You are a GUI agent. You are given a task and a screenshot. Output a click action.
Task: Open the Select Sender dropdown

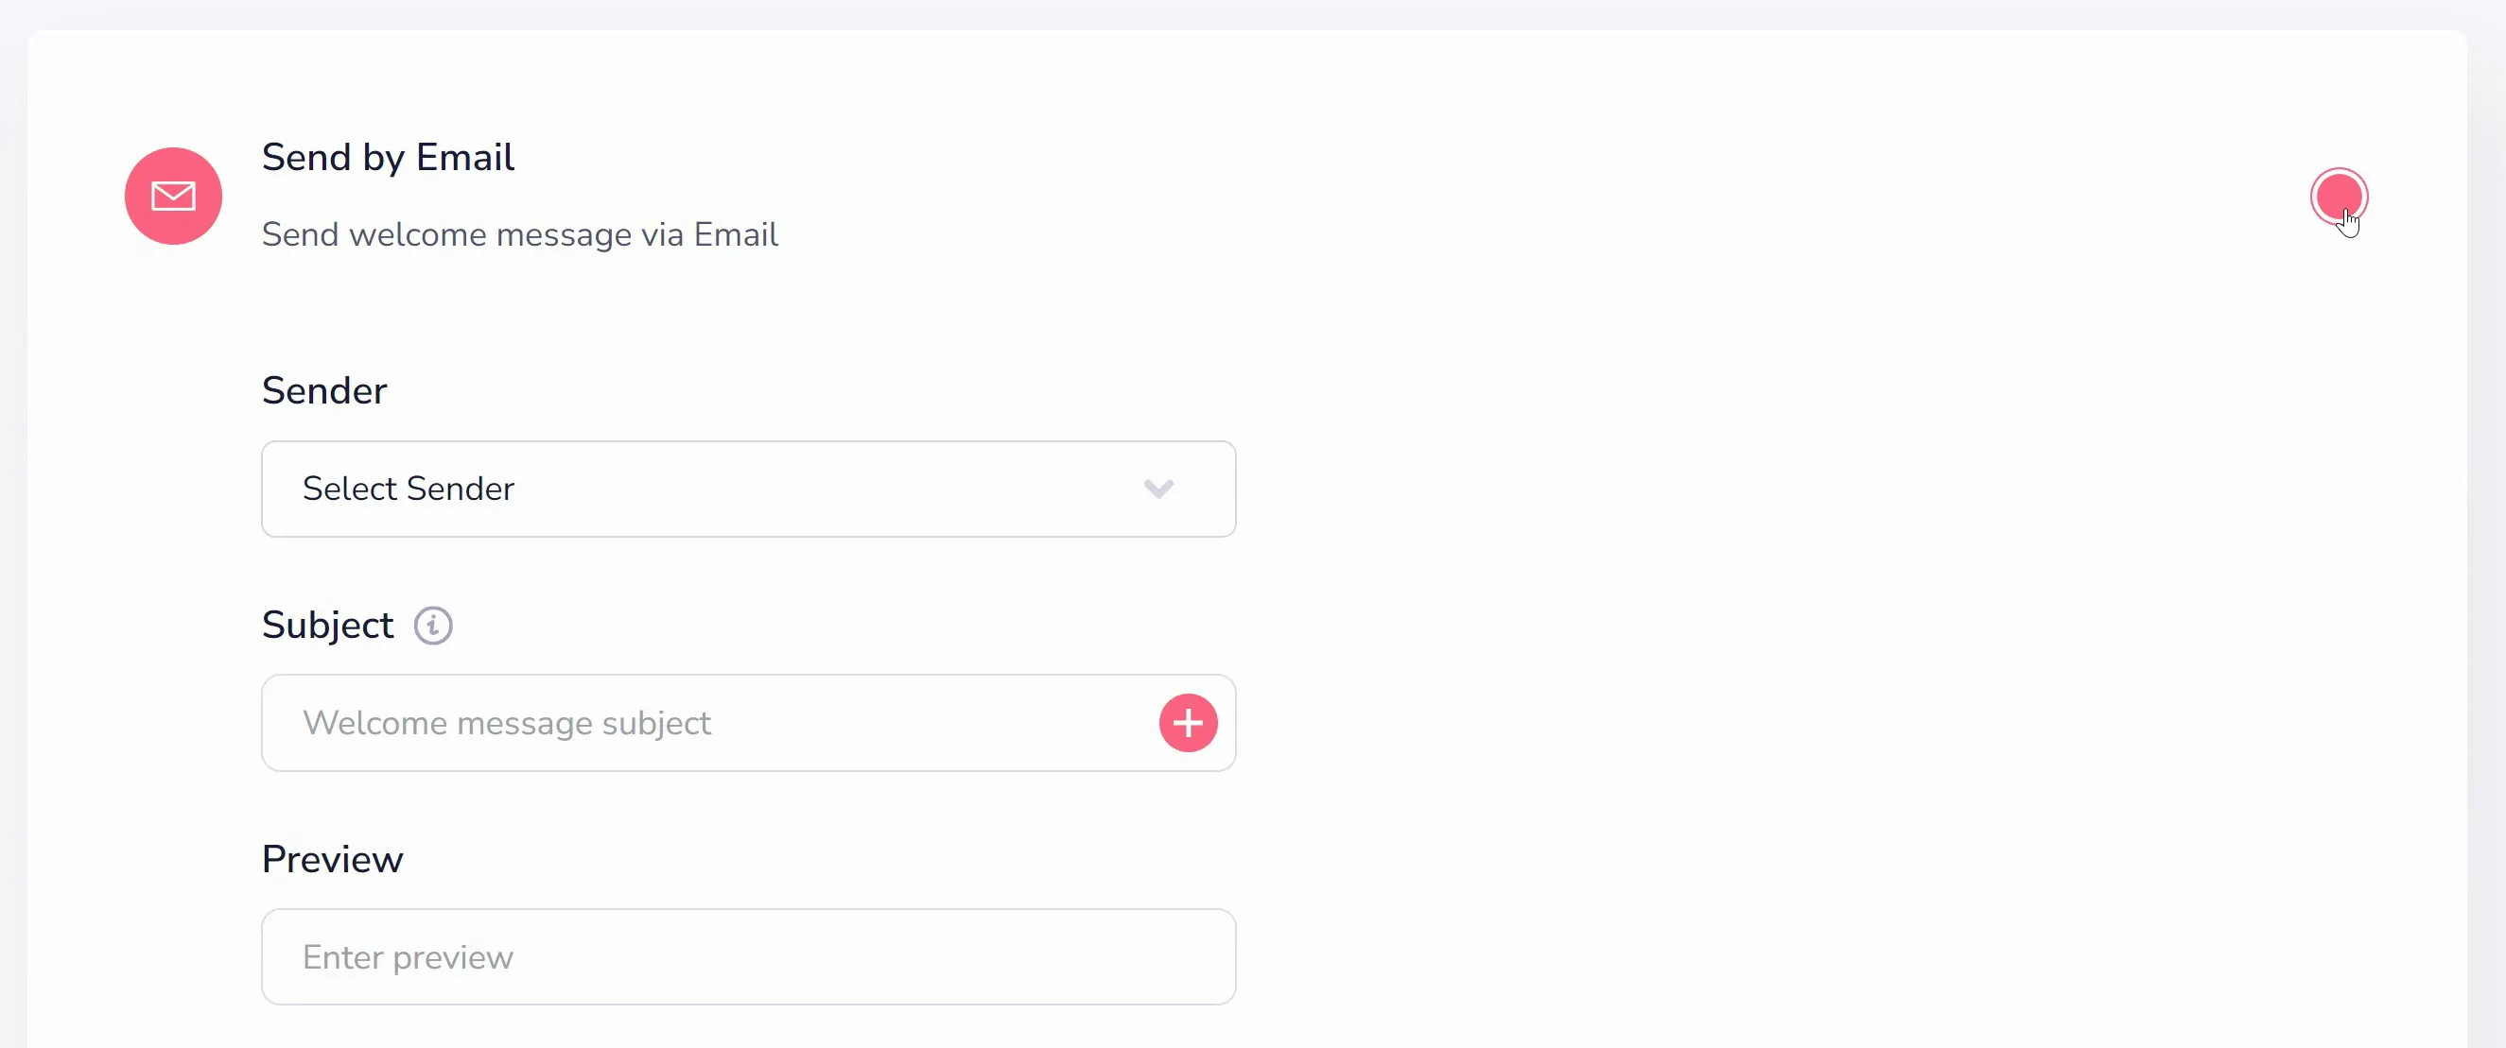tap(748, 488)
